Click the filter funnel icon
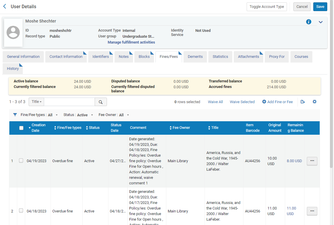 pos(15,115)
